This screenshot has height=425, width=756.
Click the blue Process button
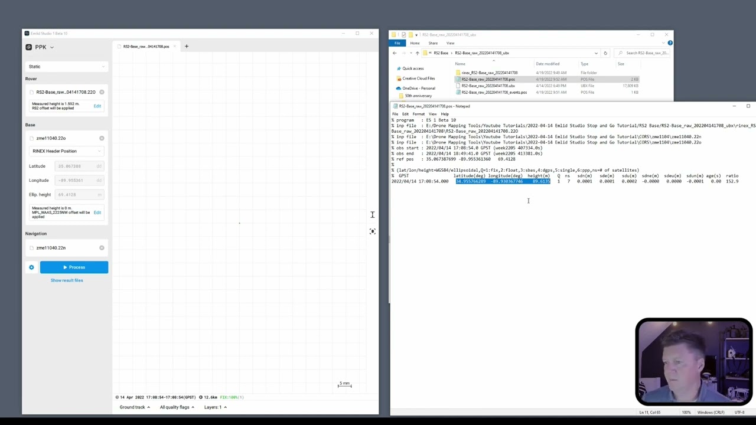click(74, 267)
